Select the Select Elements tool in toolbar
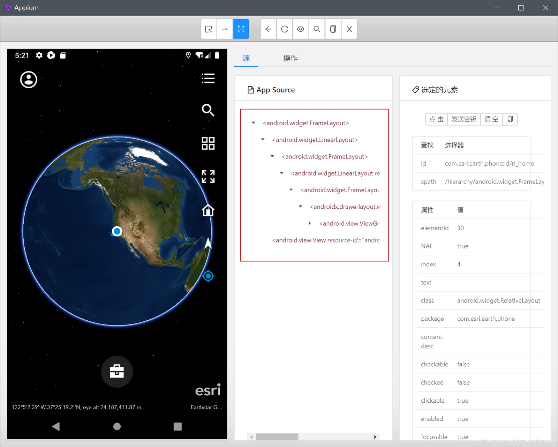558x447 pixels. [x=209, y=29]
